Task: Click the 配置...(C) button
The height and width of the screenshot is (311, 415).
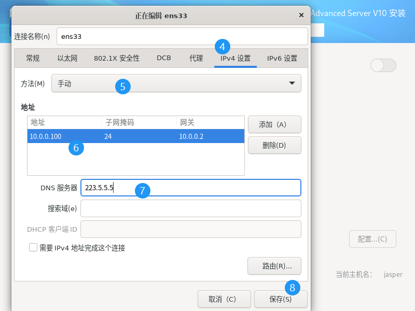Action: point(372,239)
